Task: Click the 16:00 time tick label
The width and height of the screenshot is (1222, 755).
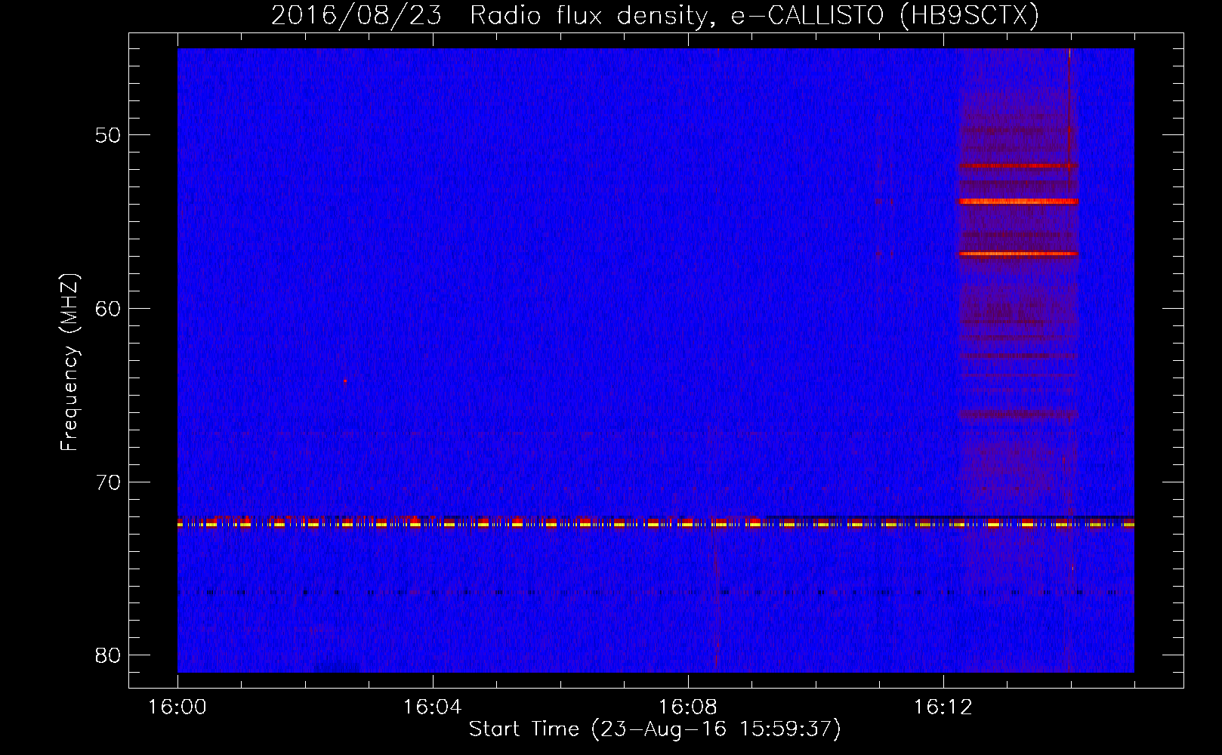Action: click(177, 707)
